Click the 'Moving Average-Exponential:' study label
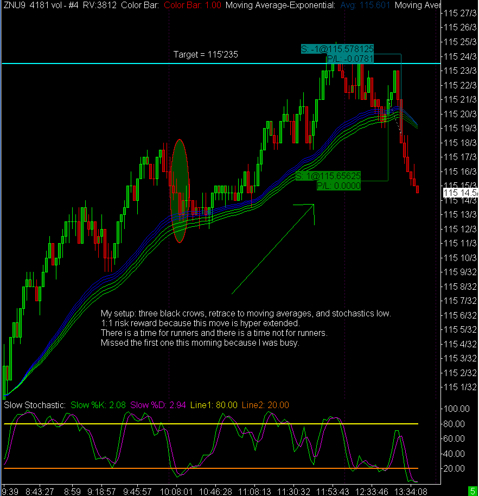This screenshot has width=479, height=496. click(x=280, y=5)
